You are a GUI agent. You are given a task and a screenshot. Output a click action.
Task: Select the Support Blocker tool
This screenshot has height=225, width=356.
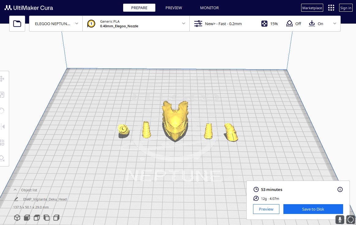tap(2, 158)
